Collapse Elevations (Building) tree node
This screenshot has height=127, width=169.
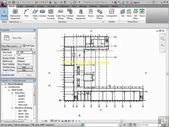(12, 108)
